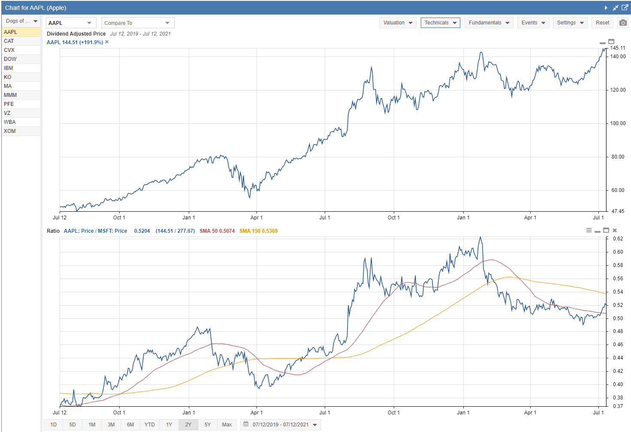The width and height of the screenshot is (631, 432).
Task: Select KO in the ticker list
Action: (21, 77)
